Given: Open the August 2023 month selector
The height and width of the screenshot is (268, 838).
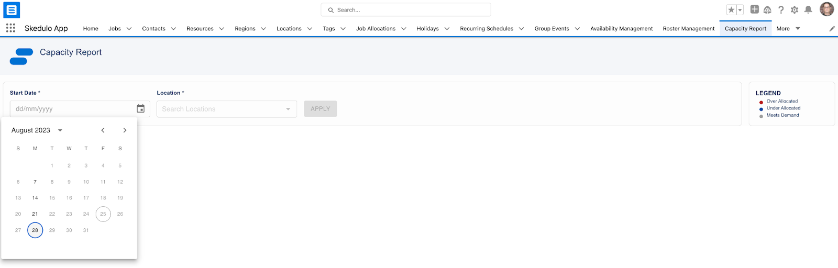Looking at the screenshot, I should [x=37, y=130].
